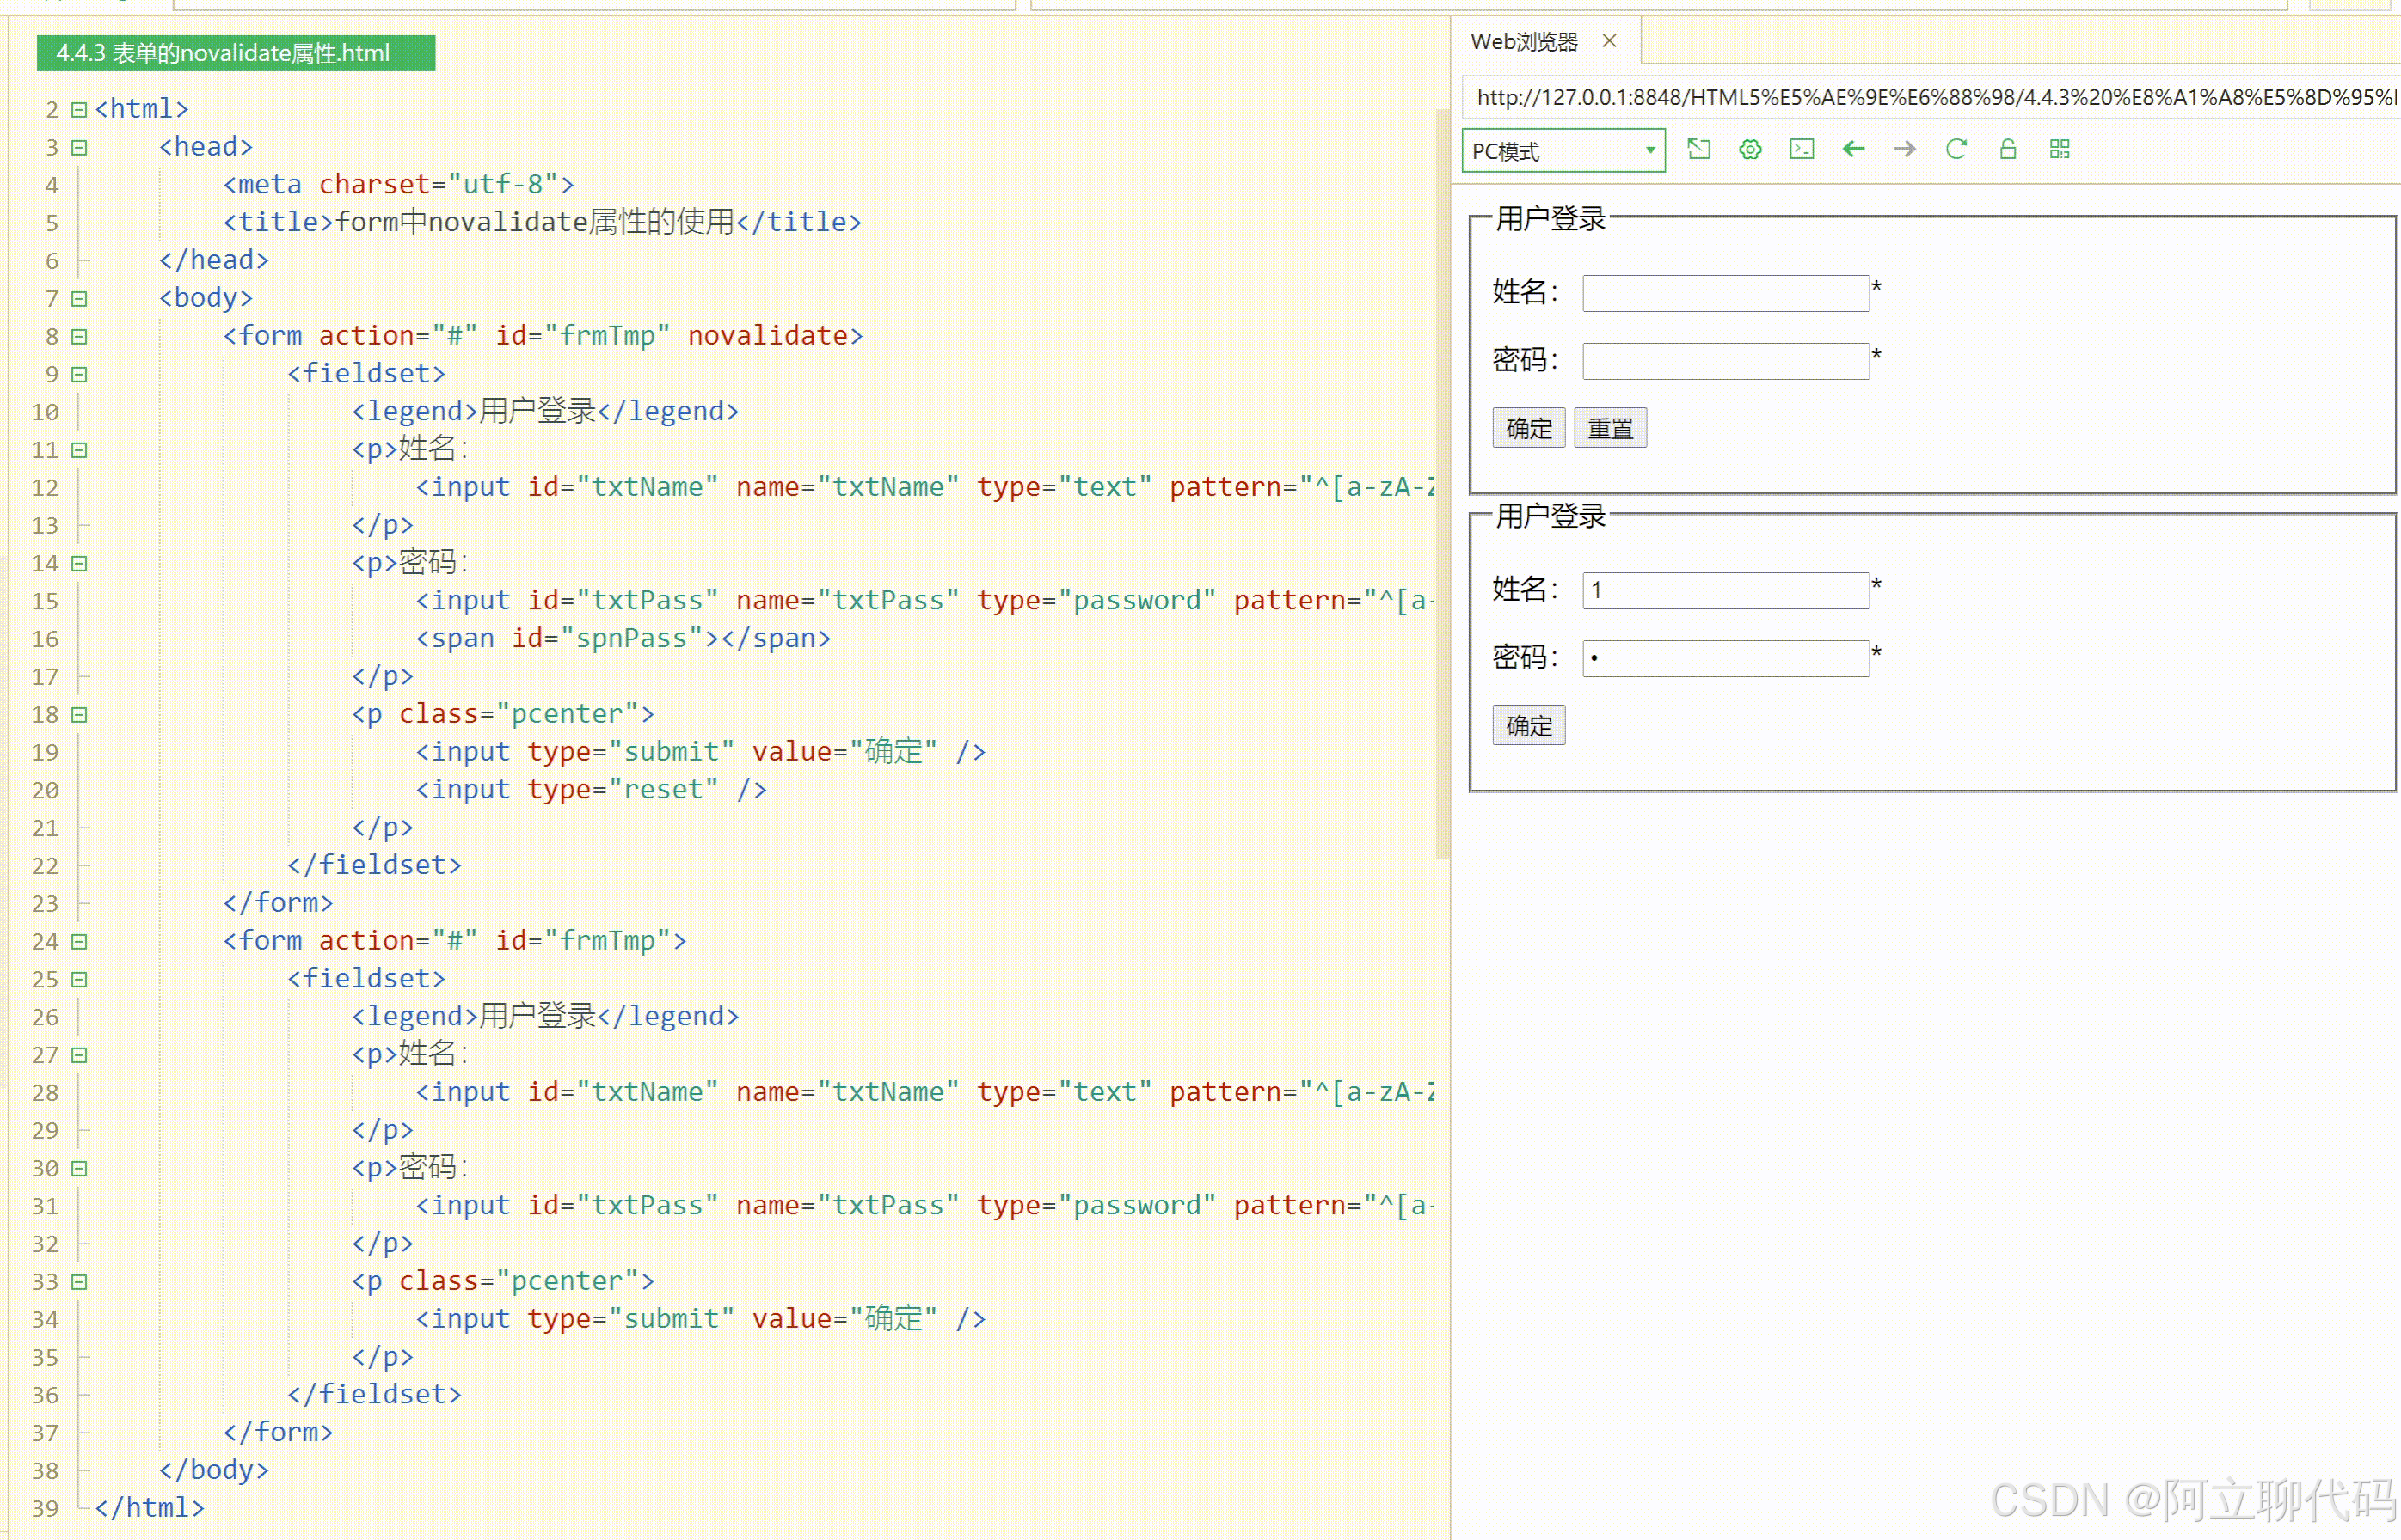2401x1540 pixels.
Task: Refresh the preview page
Action: [x=1956, y=150]
